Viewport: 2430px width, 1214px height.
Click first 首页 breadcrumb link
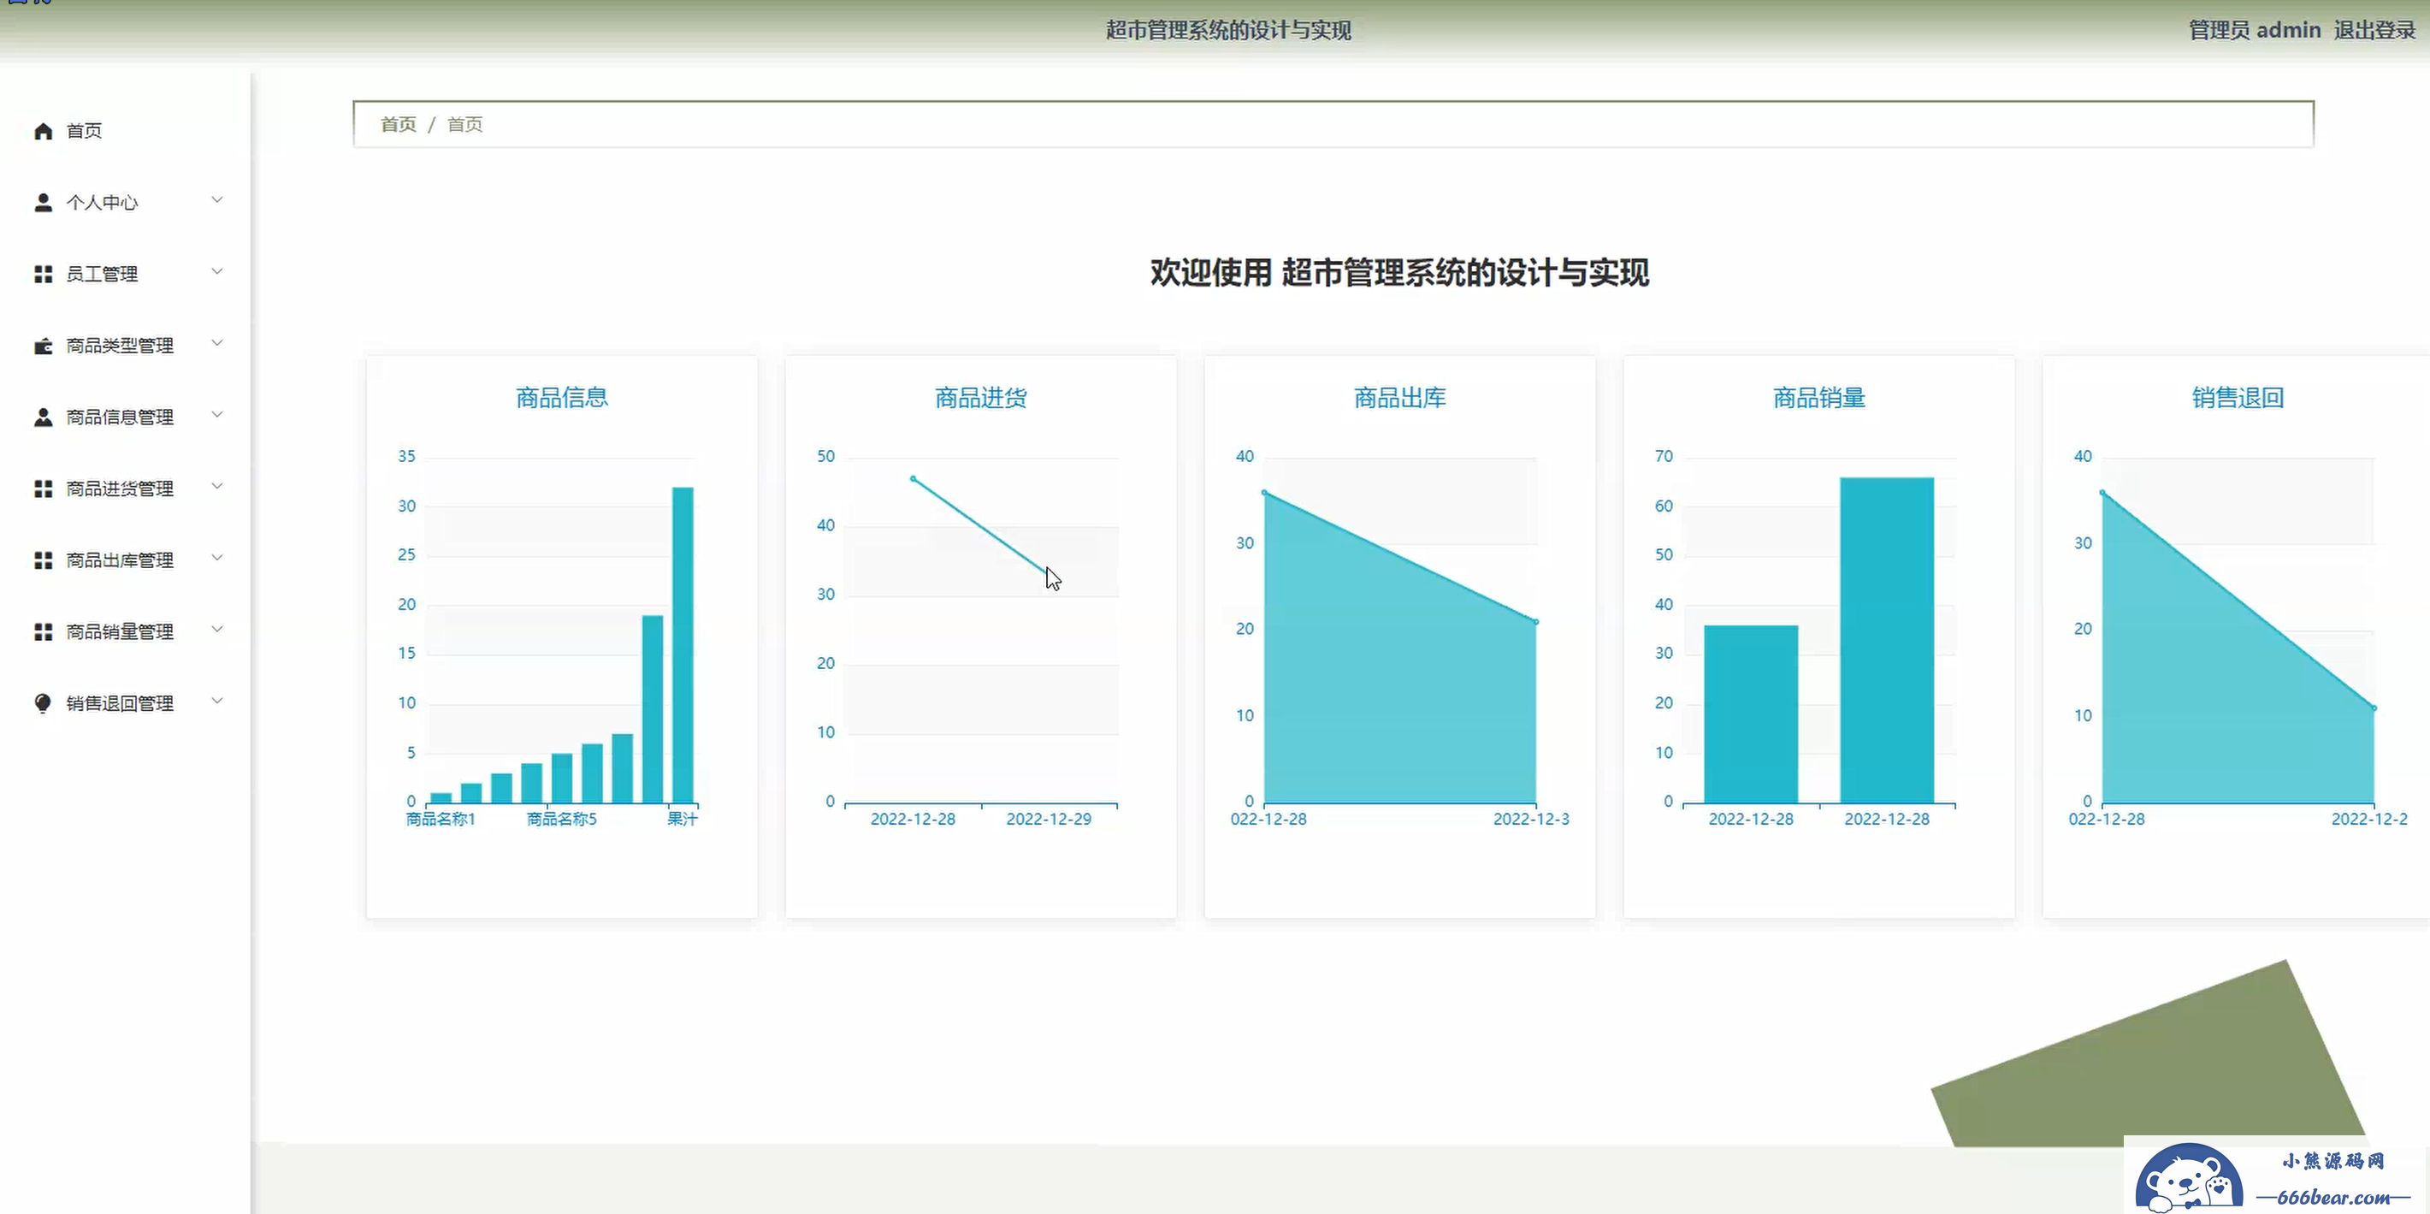pyautogui.click(x=398, y=125)
